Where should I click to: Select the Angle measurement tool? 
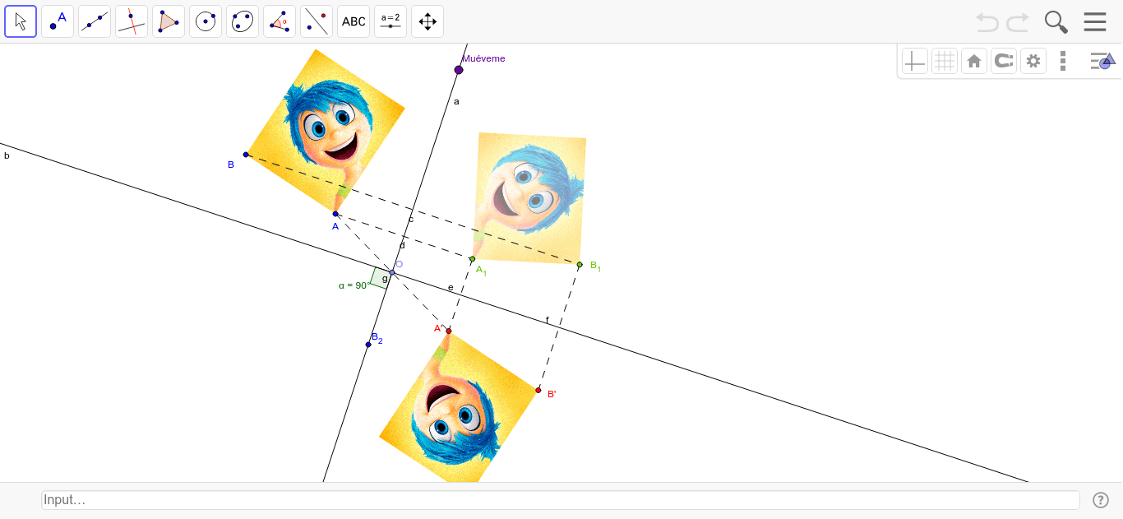(x=280, y=21)
